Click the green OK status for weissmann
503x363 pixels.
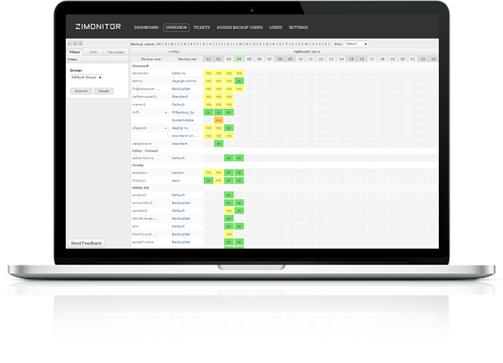pyautogui.click(x=219, y=143)
